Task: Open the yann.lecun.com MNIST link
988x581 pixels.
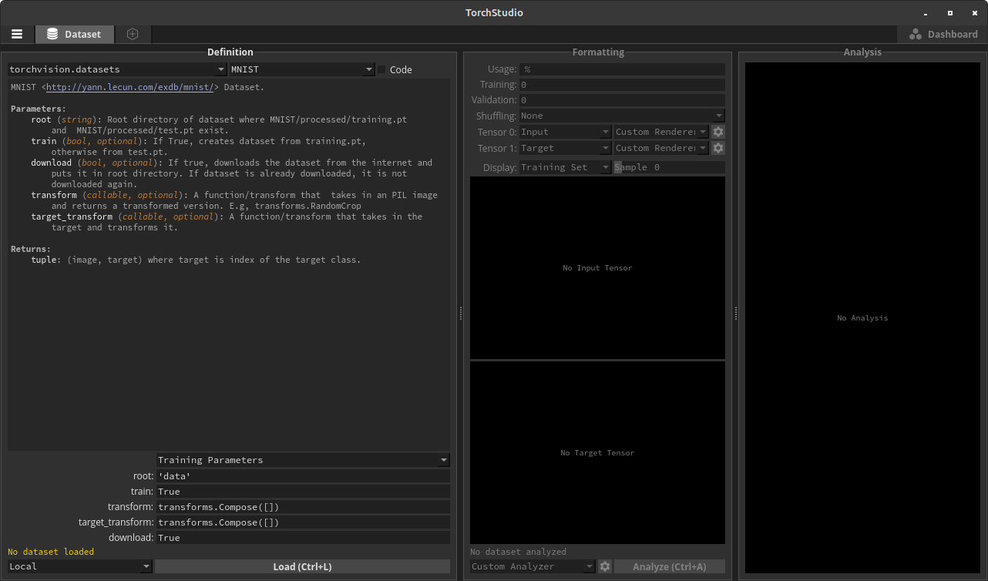Action: [129, 87]
